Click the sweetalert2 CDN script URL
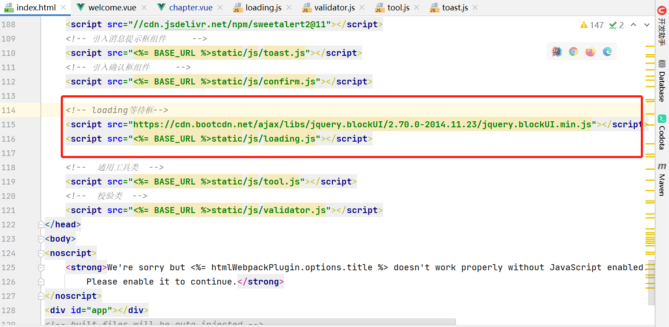 point(232,24)
